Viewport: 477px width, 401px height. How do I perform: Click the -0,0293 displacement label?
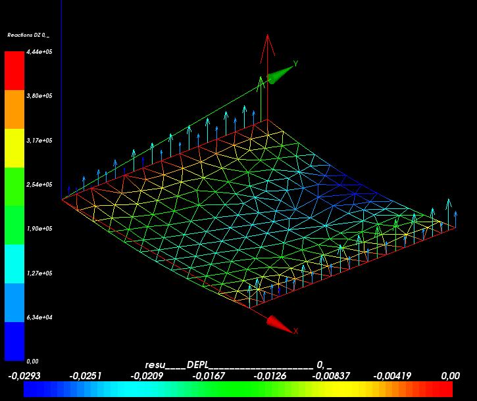point(24,376)
